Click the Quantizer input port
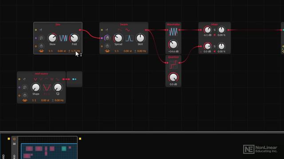 tap(167, 63)
